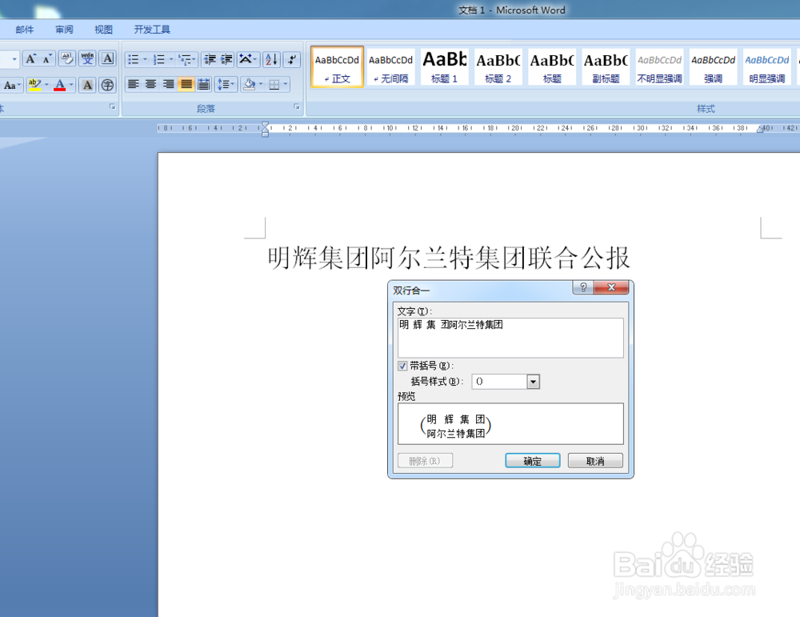Align text right
Viewport: 800px width, 617px height.
(x=168, y=84)
